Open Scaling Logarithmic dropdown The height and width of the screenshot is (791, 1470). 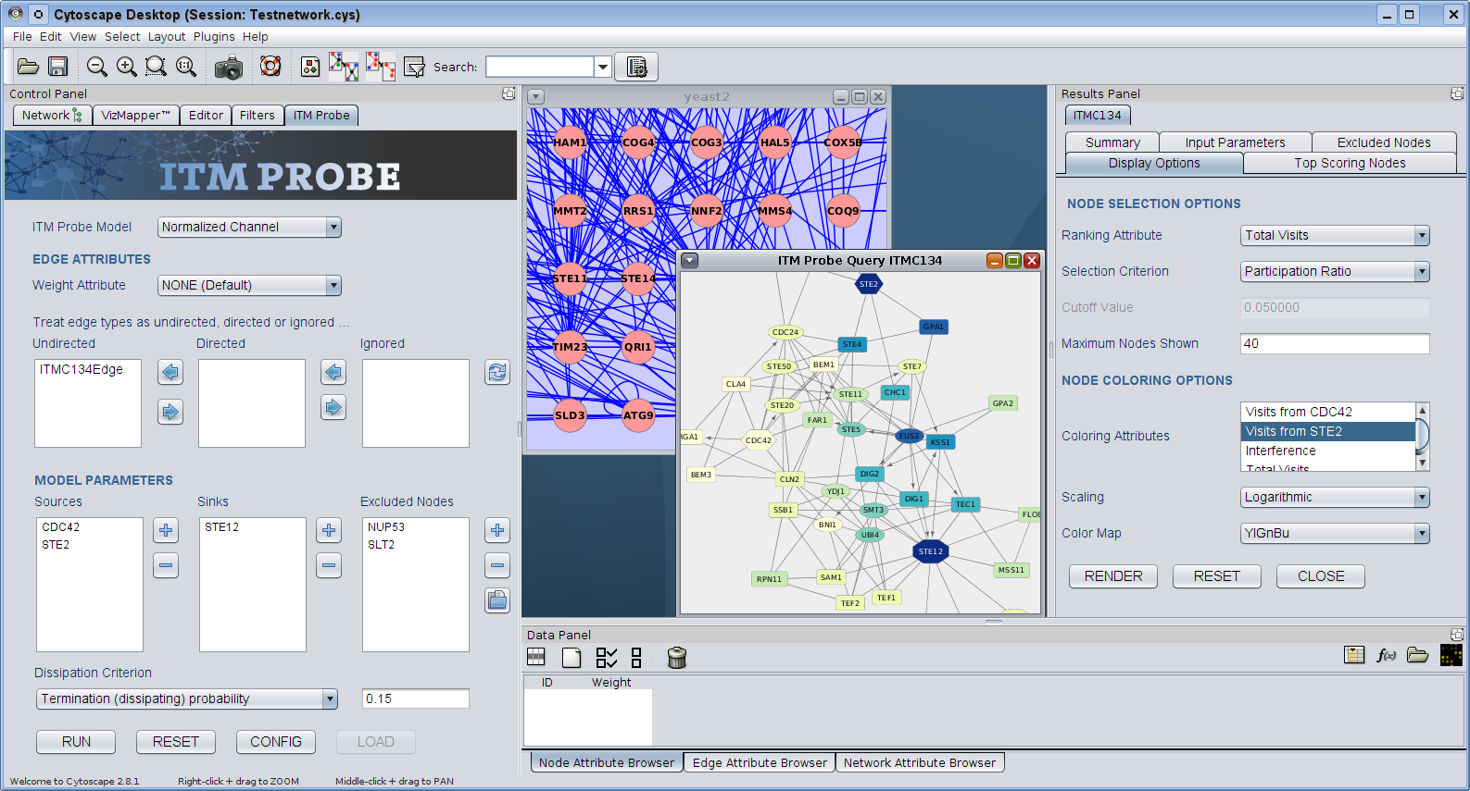tap(1335, 497)
